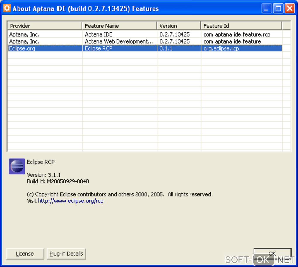Follow the http://www.eclipse.org/rcp link
298x267 pixels.
pos(71,201)
